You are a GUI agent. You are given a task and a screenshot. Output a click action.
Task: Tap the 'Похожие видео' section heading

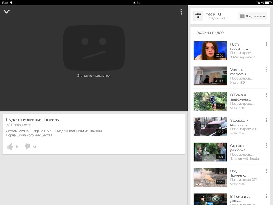(209, 33)
